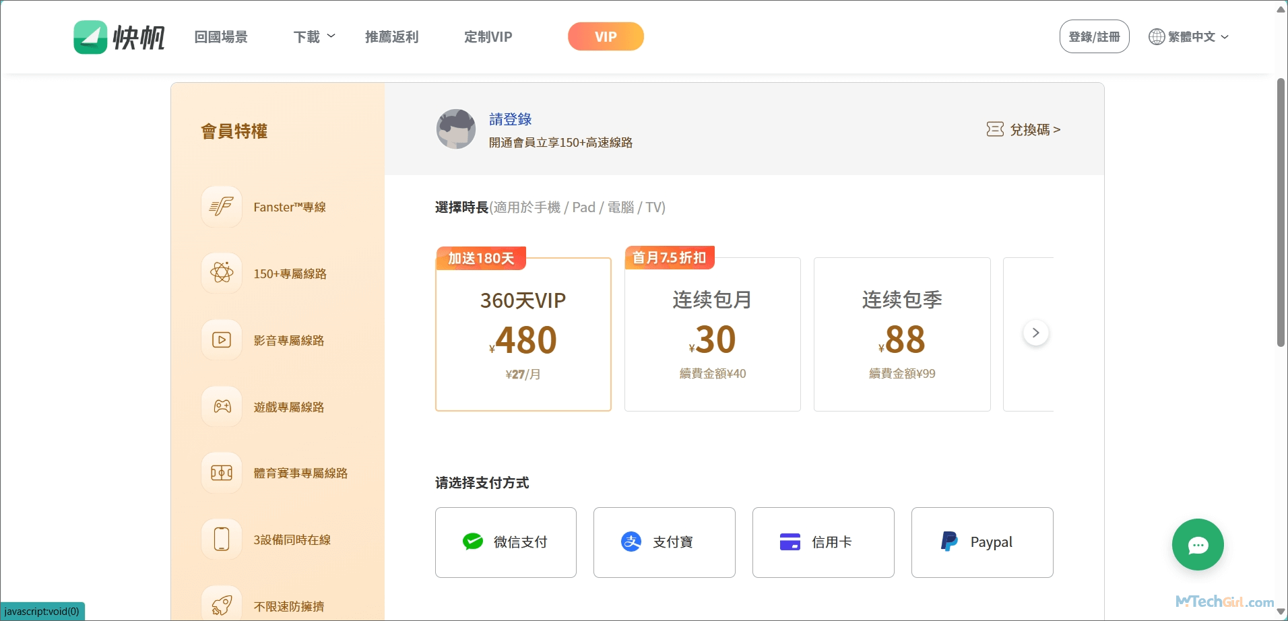The width and height of the screenshot is (1288, 621).
Task: Select the 连续包季 quarterly plan
Action: click(x=901, y=335)
